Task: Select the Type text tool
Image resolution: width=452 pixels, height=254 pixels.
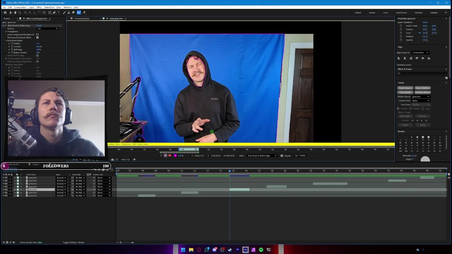Action: 59,12
